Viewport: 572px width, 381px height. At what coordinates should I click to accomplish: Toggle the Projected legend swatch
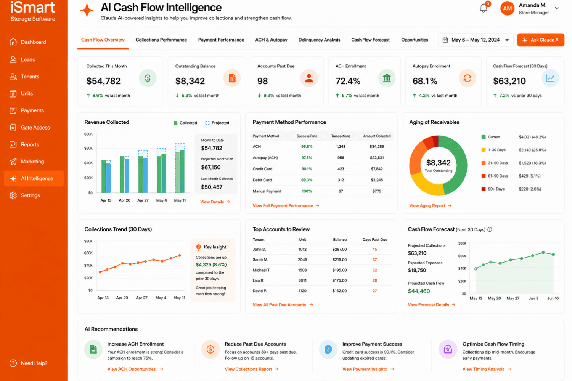[x=207, y=123]
